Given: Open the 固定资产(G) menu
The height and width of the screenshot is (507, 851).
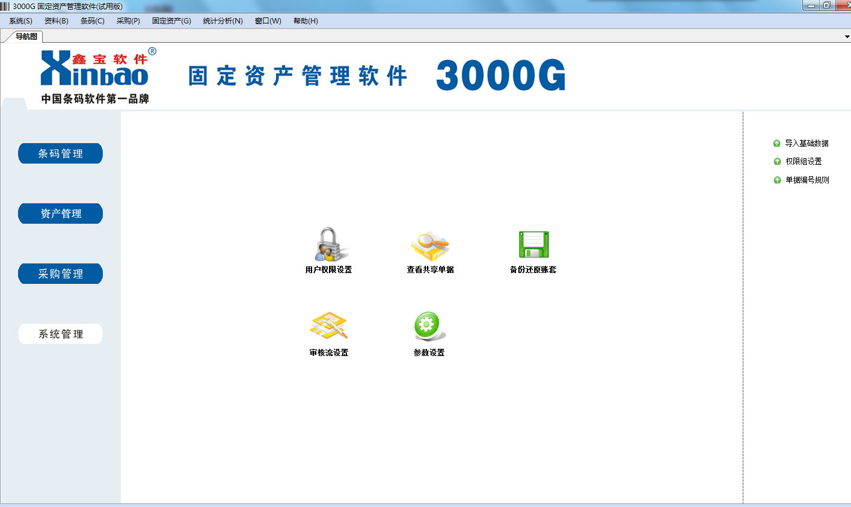Looking at the screenshot, I should pos(171,21).
